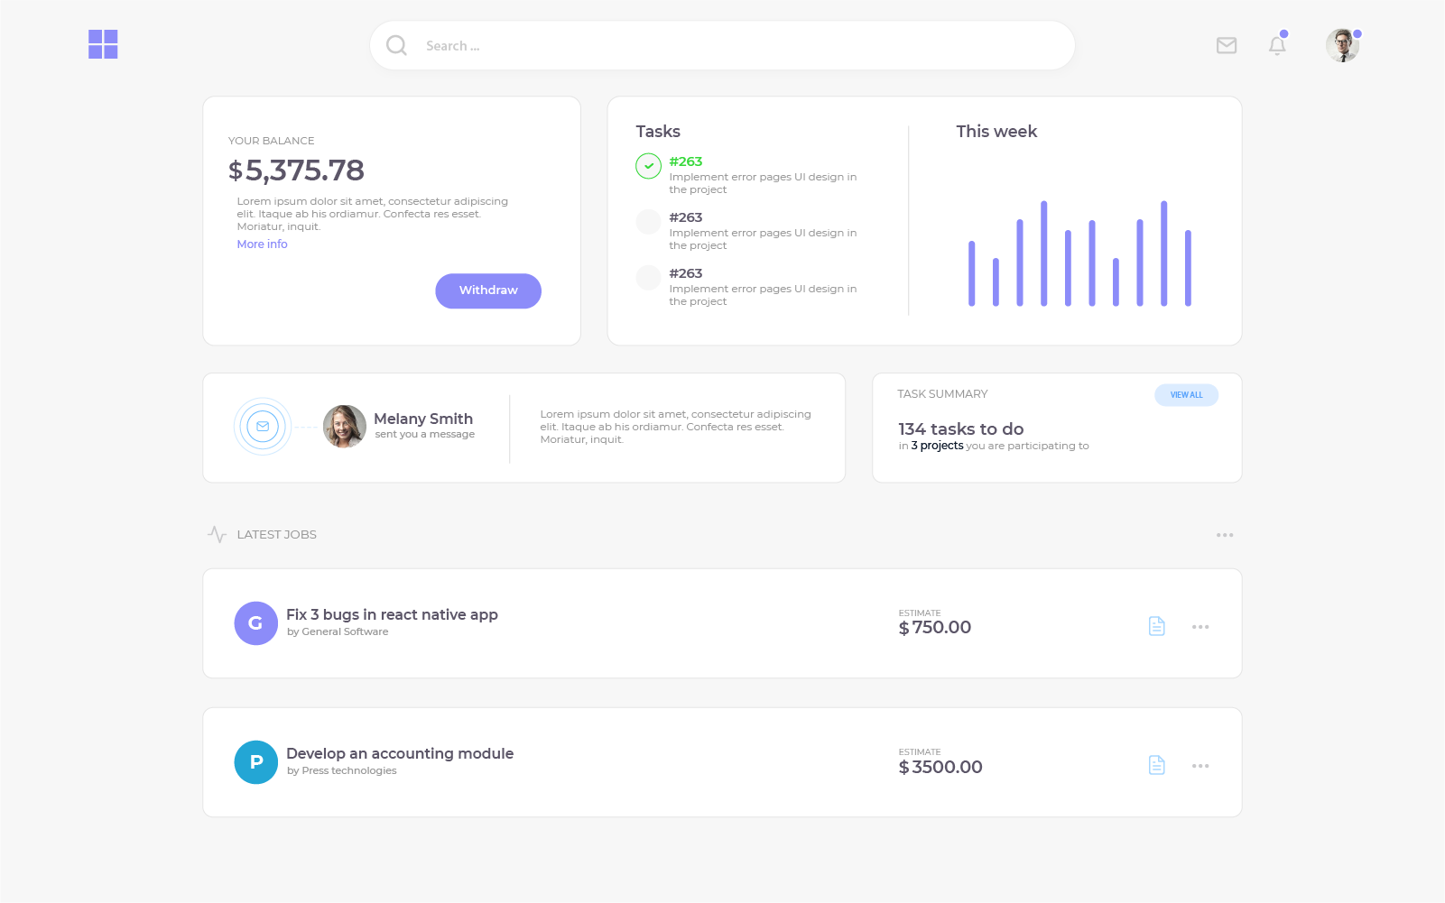The width and height of the screenshot is (1445, 903).
Task: Click the VIEW ALL button in Task Summary
Action: (1186, 395)
